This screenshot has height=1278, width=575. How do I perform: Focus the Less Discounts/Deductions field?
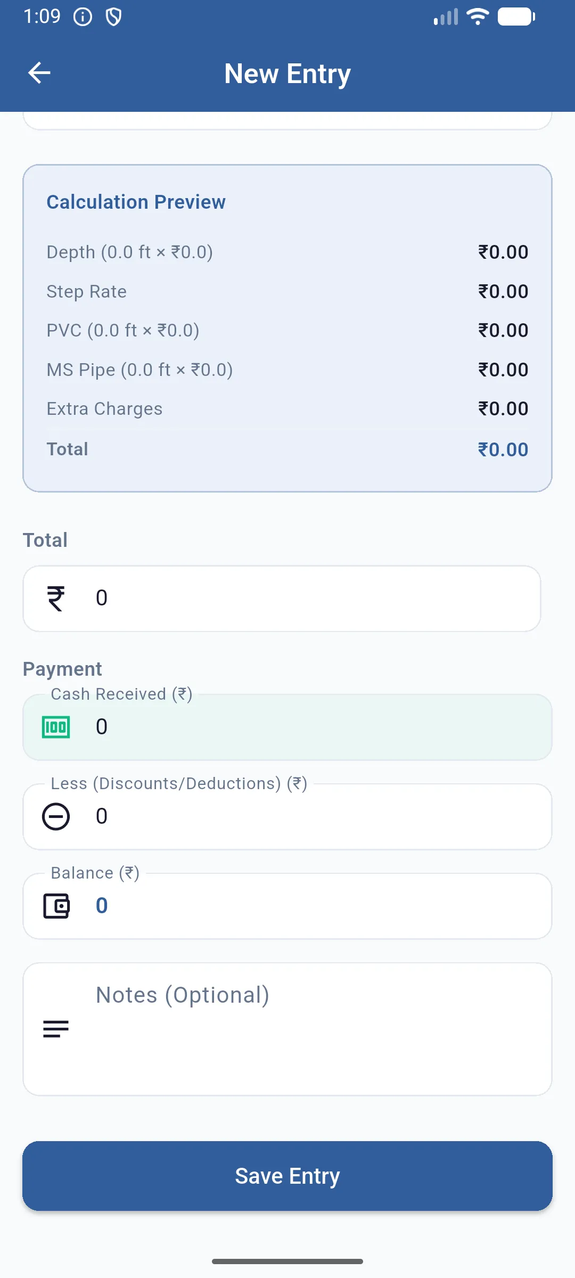point(319,816)
